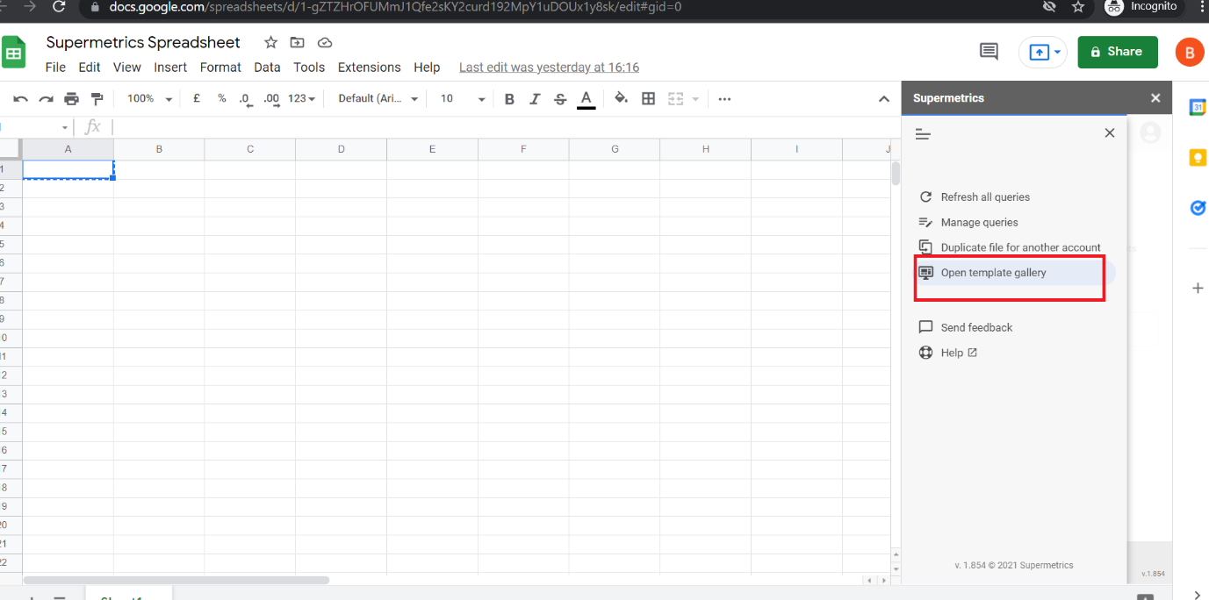Check the cloud document status icon
This screenshot has height=600, width=1209.
[325, 42]
